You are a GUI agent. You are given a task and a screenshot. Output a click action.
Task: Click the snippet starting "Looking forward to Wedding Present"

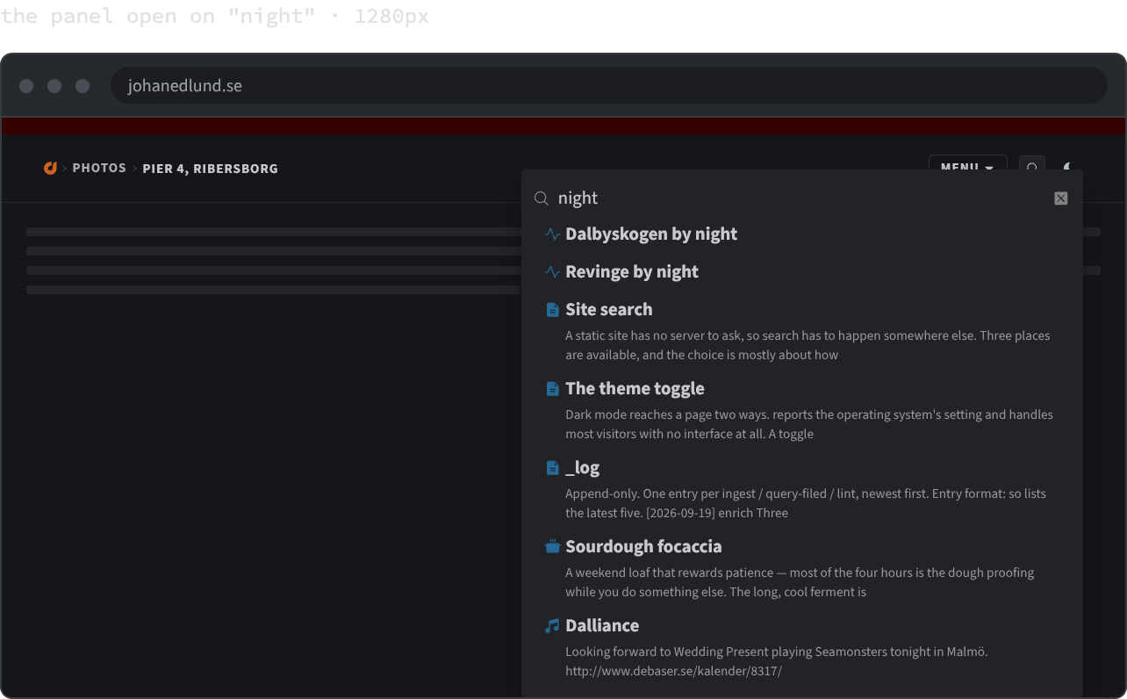coord(777,661)
